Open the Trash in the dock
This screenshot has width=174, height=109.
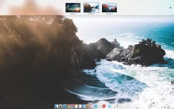click(117, 106)
